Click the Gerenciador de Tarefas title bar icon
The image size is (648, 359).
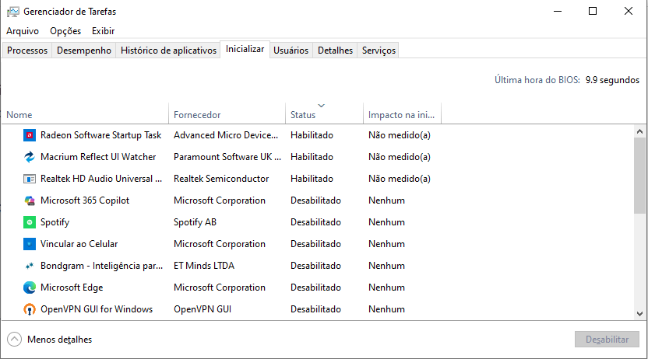(x=12, y=12)
